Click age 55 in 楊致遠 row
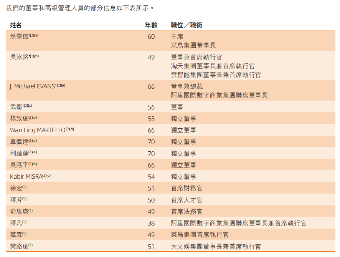This screenshot has height=257, width=340. (x=151, y=119)
